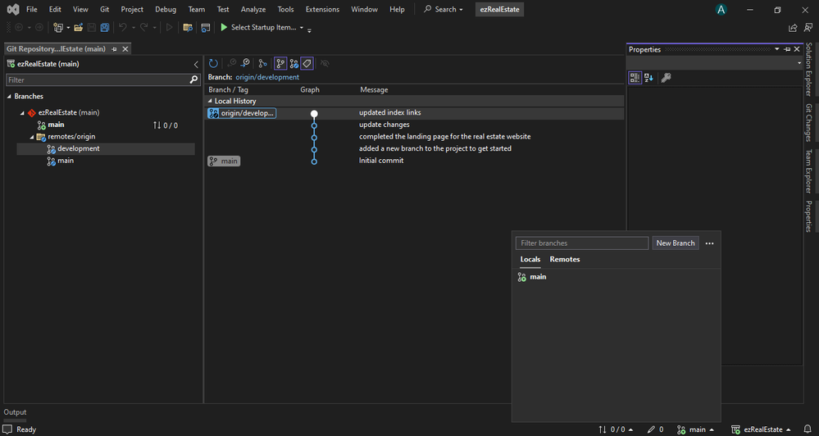Click the Undo toolbar icon
819x436 pixels.
coord(122,28)
